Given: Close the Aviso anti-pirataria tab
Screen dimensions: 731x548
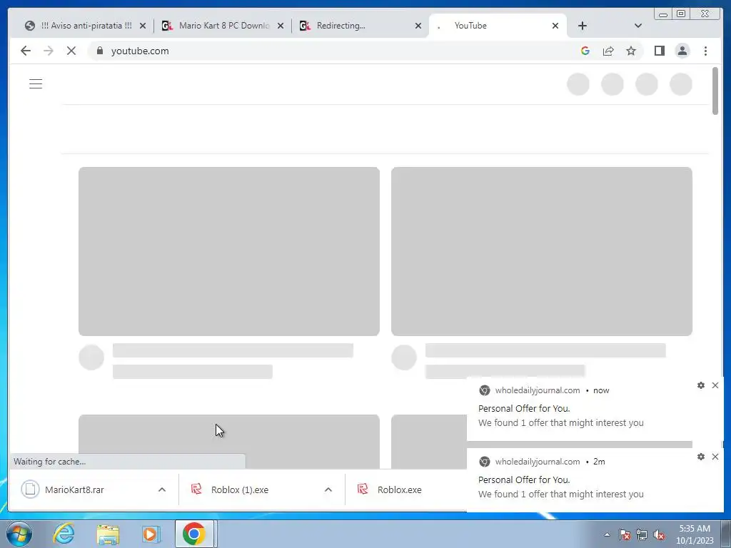Looking at the screenshot, I should pos(143,26).
